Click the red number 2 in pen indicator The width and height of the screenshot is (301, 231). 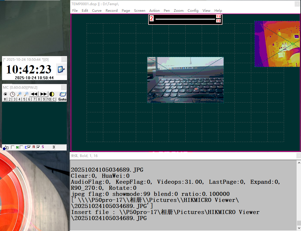click(x=151, y=18)
